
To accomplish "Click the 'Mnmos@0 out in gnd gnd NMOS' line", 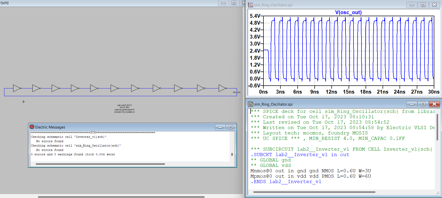I will click(311, 171).
